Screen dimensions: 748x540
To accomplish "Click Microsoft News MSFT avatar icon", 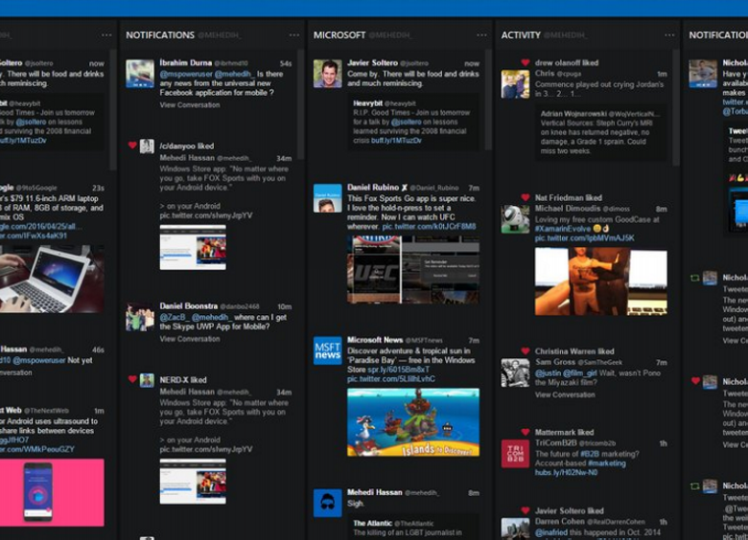I will click(328, 350).
